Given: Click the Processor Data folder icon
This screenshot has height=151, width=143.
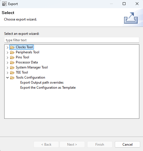Looking at the screenshot, I should click(12, 62).
